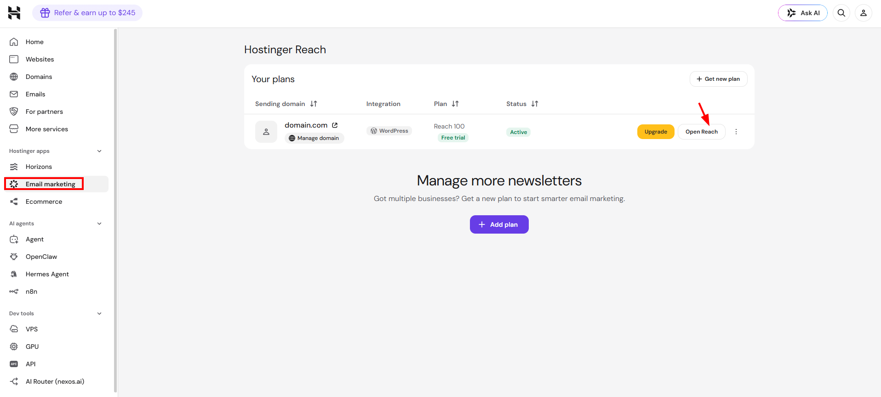Image resolution: width=881 pixels, height=397 pixels.
Task: Open AI Router (nexos.ai) in sidebar
Action: [x=56, y=381]
